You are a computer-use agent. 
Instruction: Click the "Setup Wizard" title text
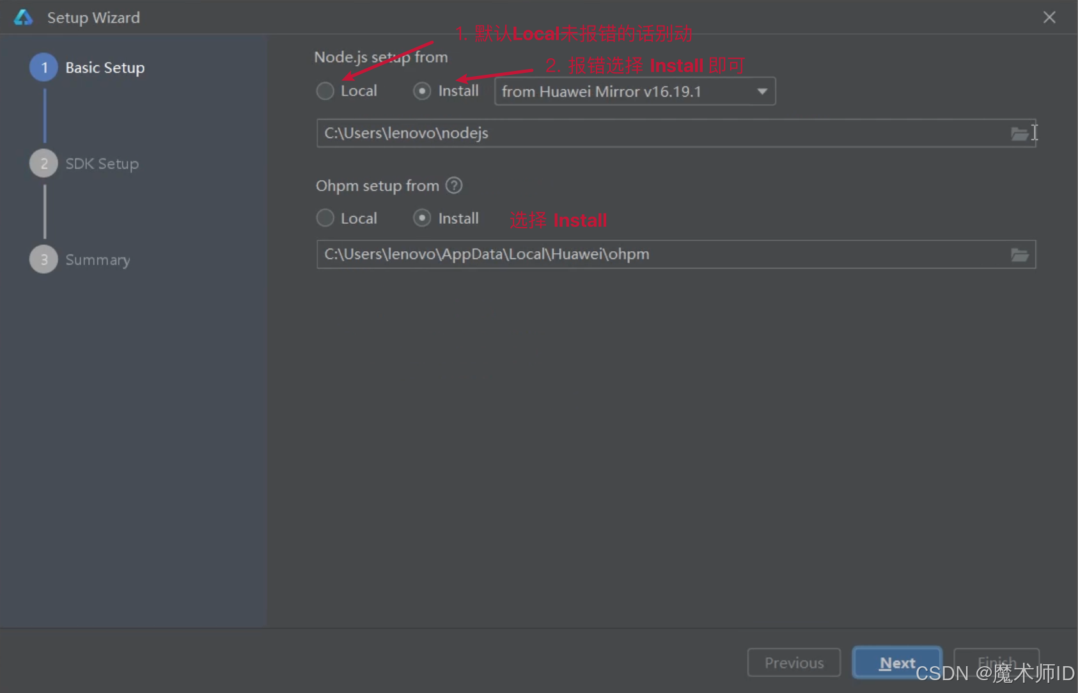click(93, 17)
